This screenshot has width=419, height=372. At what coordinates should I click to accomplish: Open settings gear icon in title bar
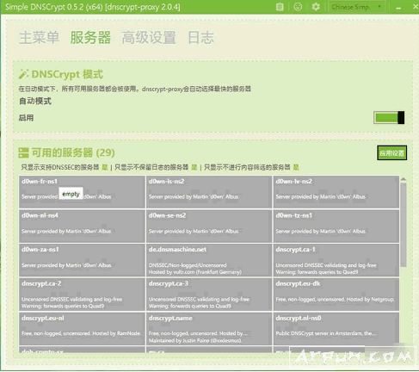[316, 6]
